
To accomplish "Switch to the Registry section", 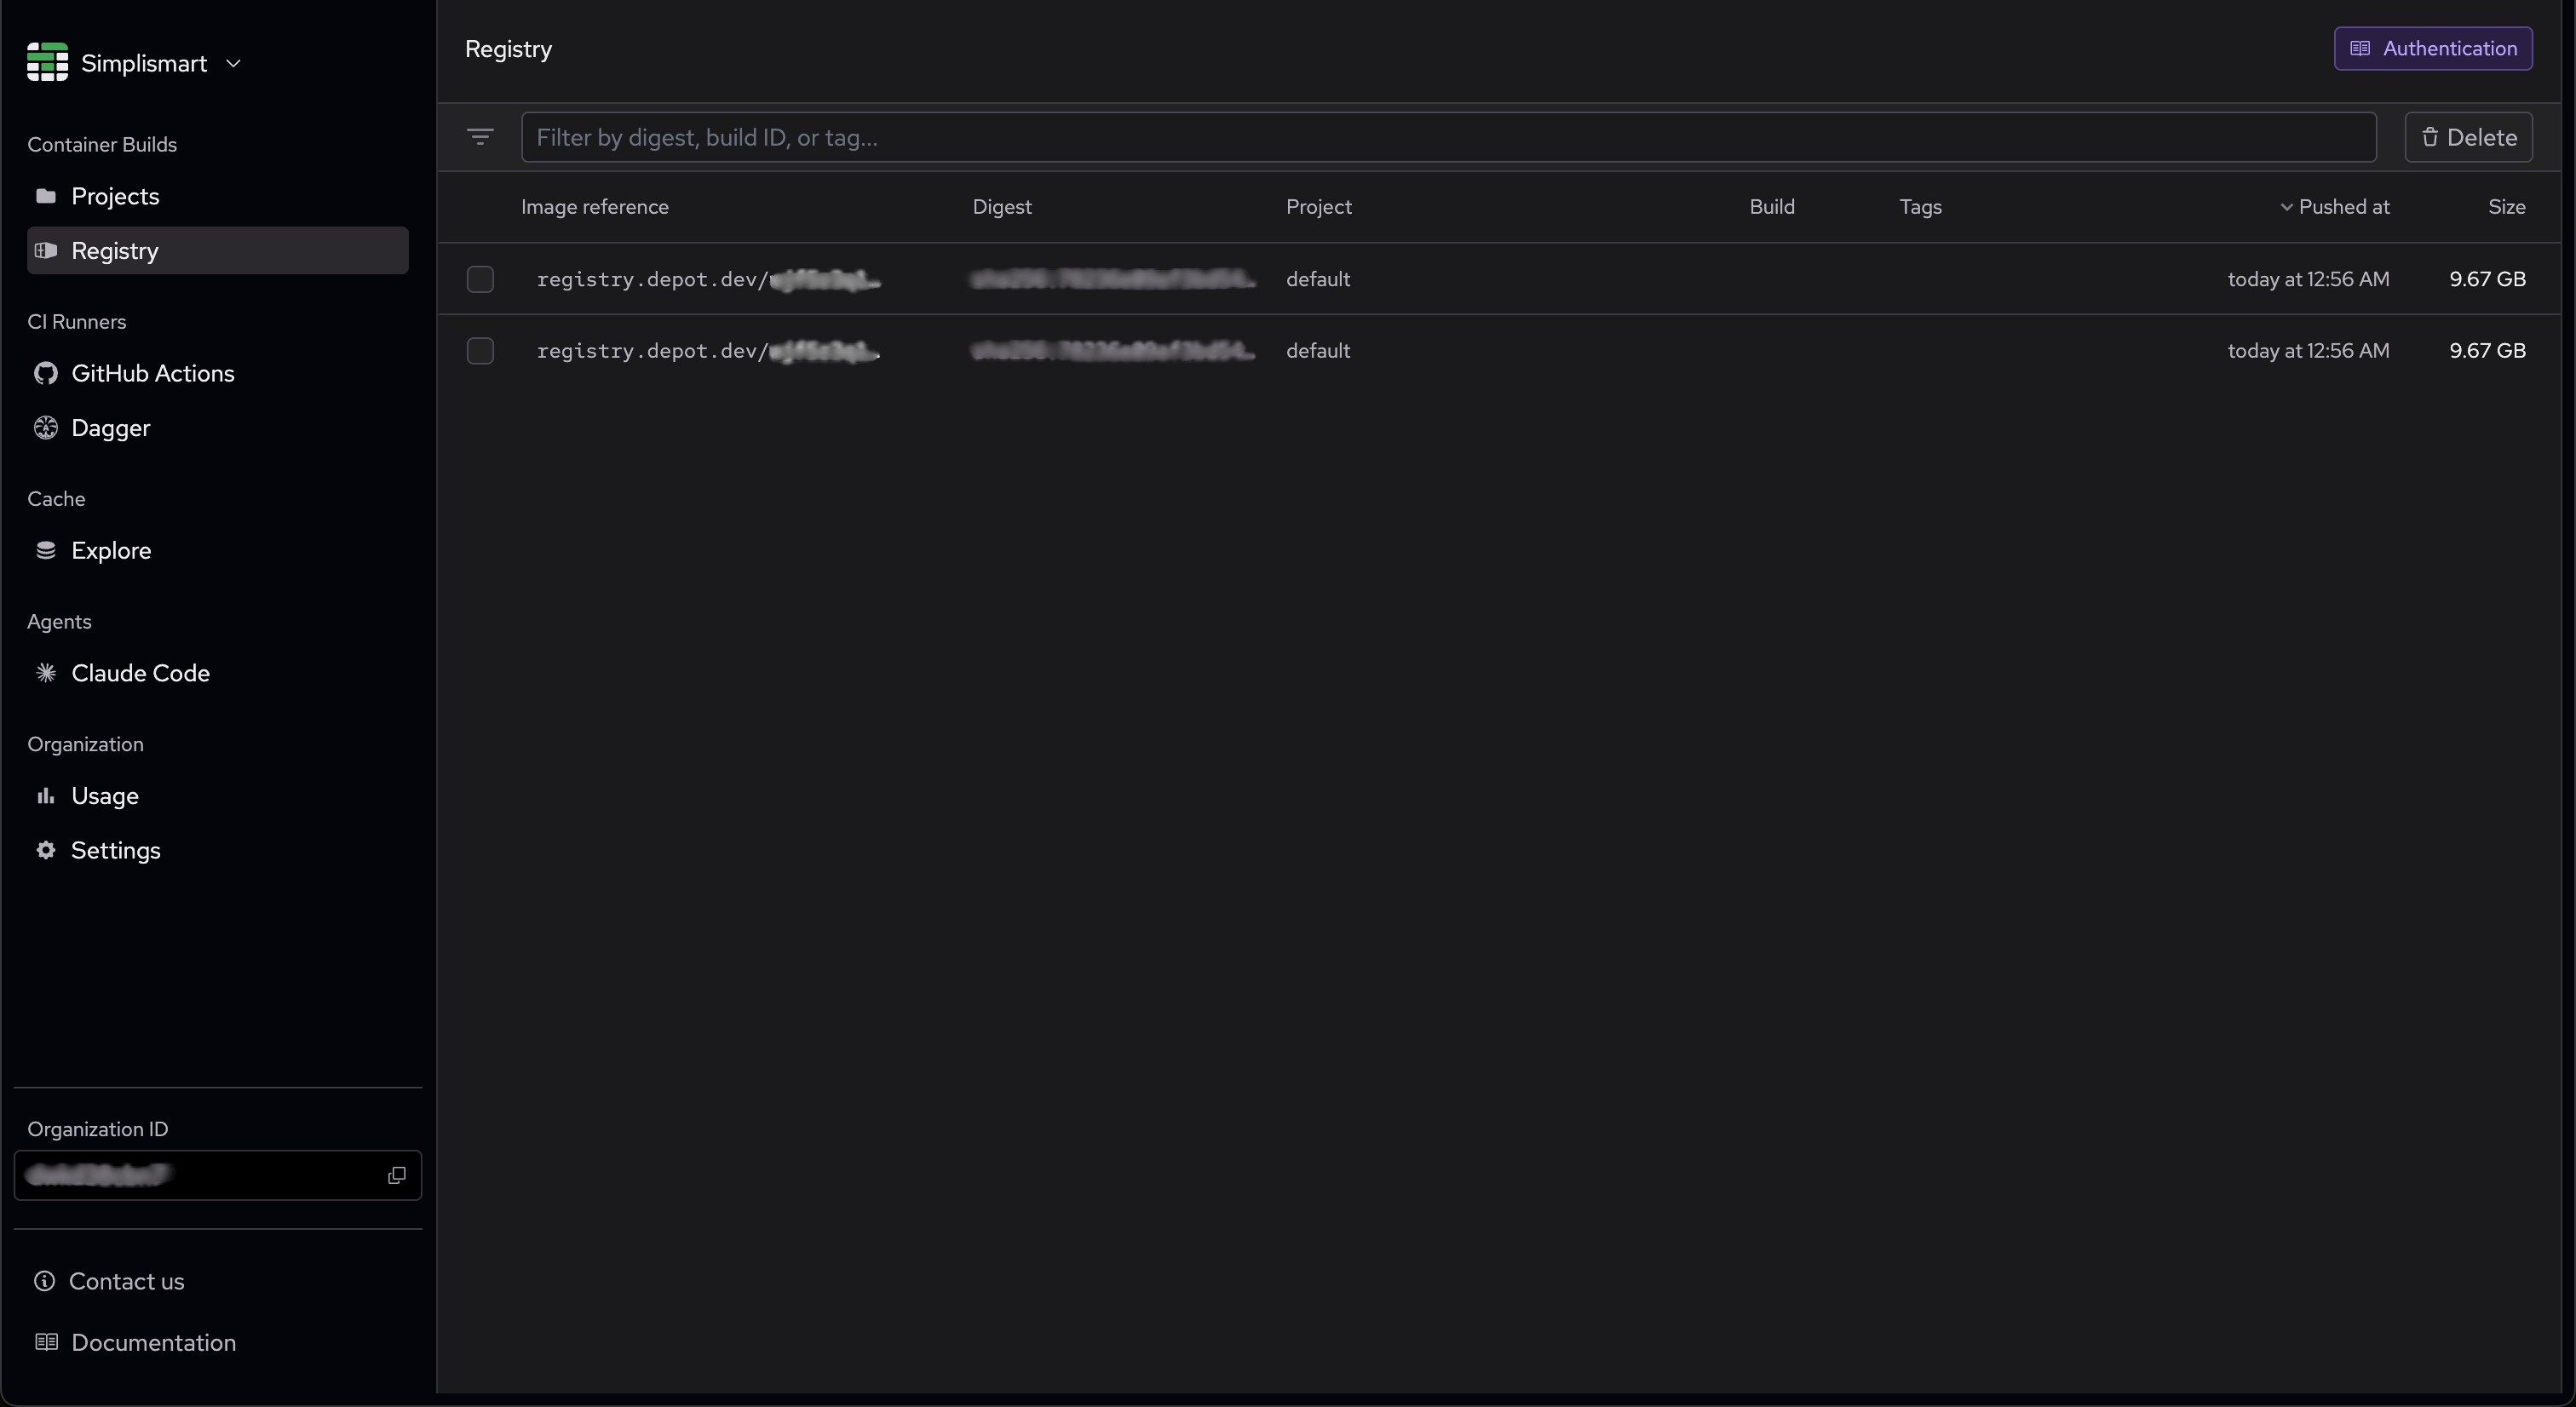I will [114, 250].
